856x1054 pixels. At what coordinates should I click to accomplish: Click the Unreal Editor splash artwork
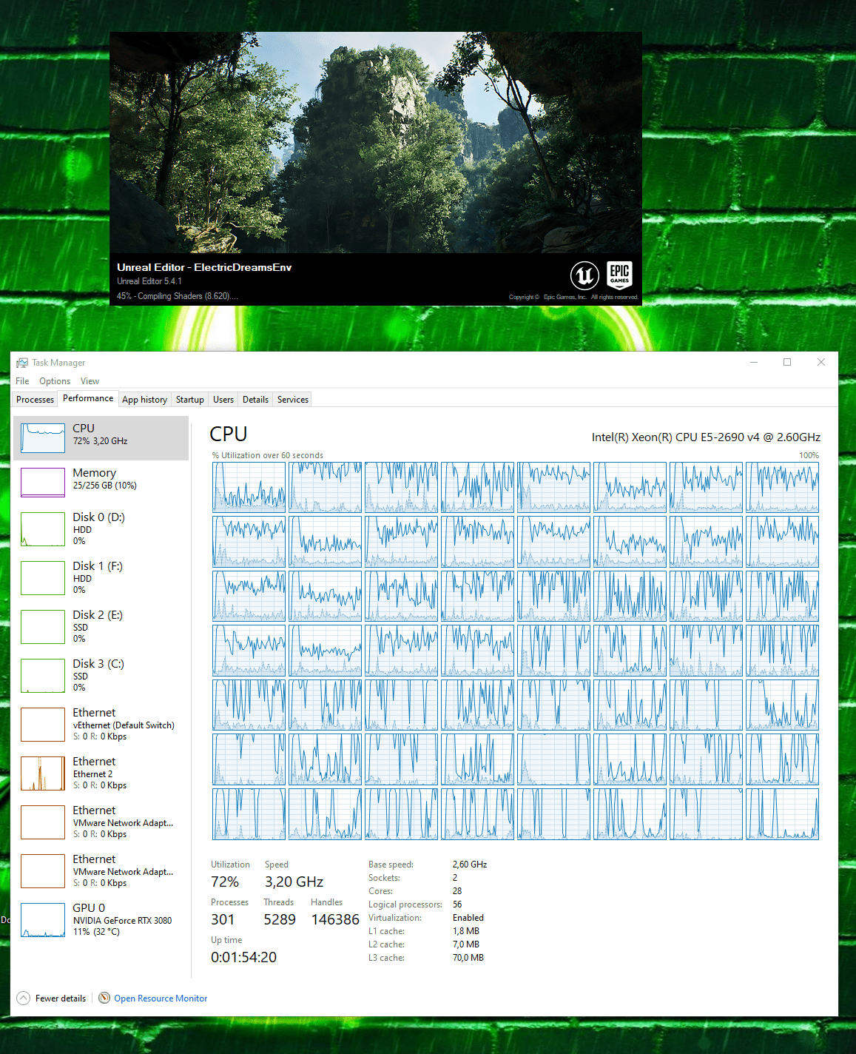pos(376,142)
